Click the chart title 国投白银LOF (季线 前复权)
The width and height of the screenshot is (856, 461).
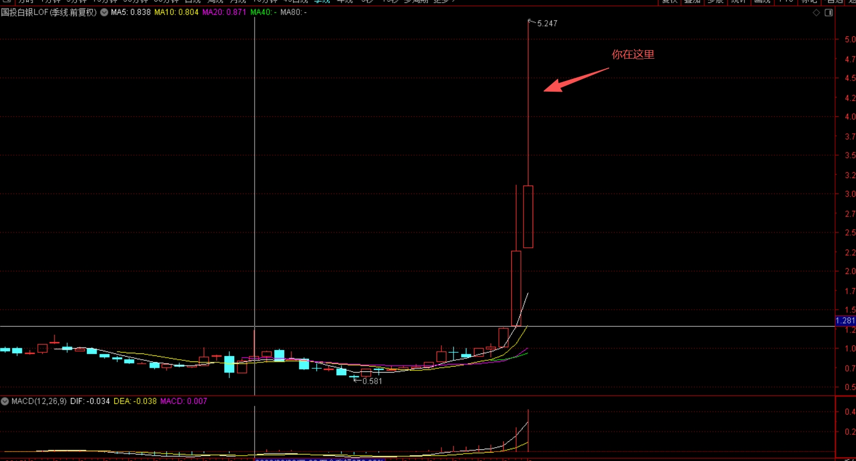pos(49,12)
